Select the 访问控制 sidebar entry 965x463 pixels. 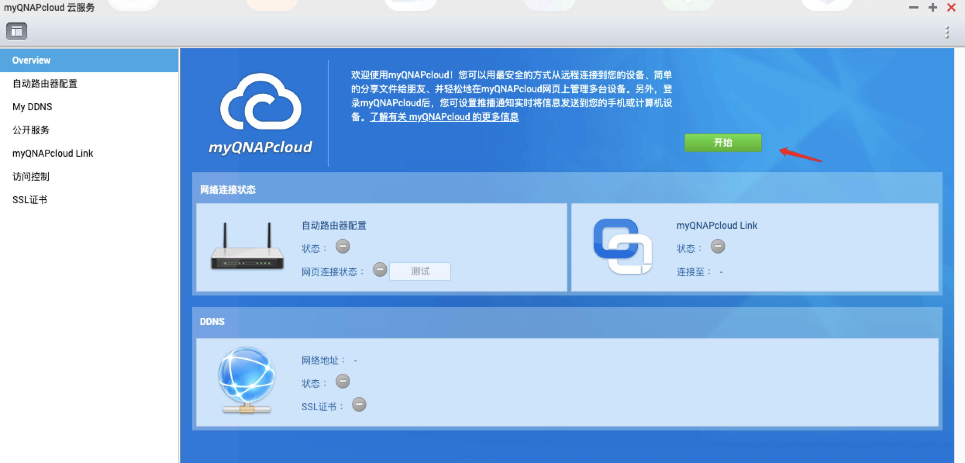click(31, 176)
